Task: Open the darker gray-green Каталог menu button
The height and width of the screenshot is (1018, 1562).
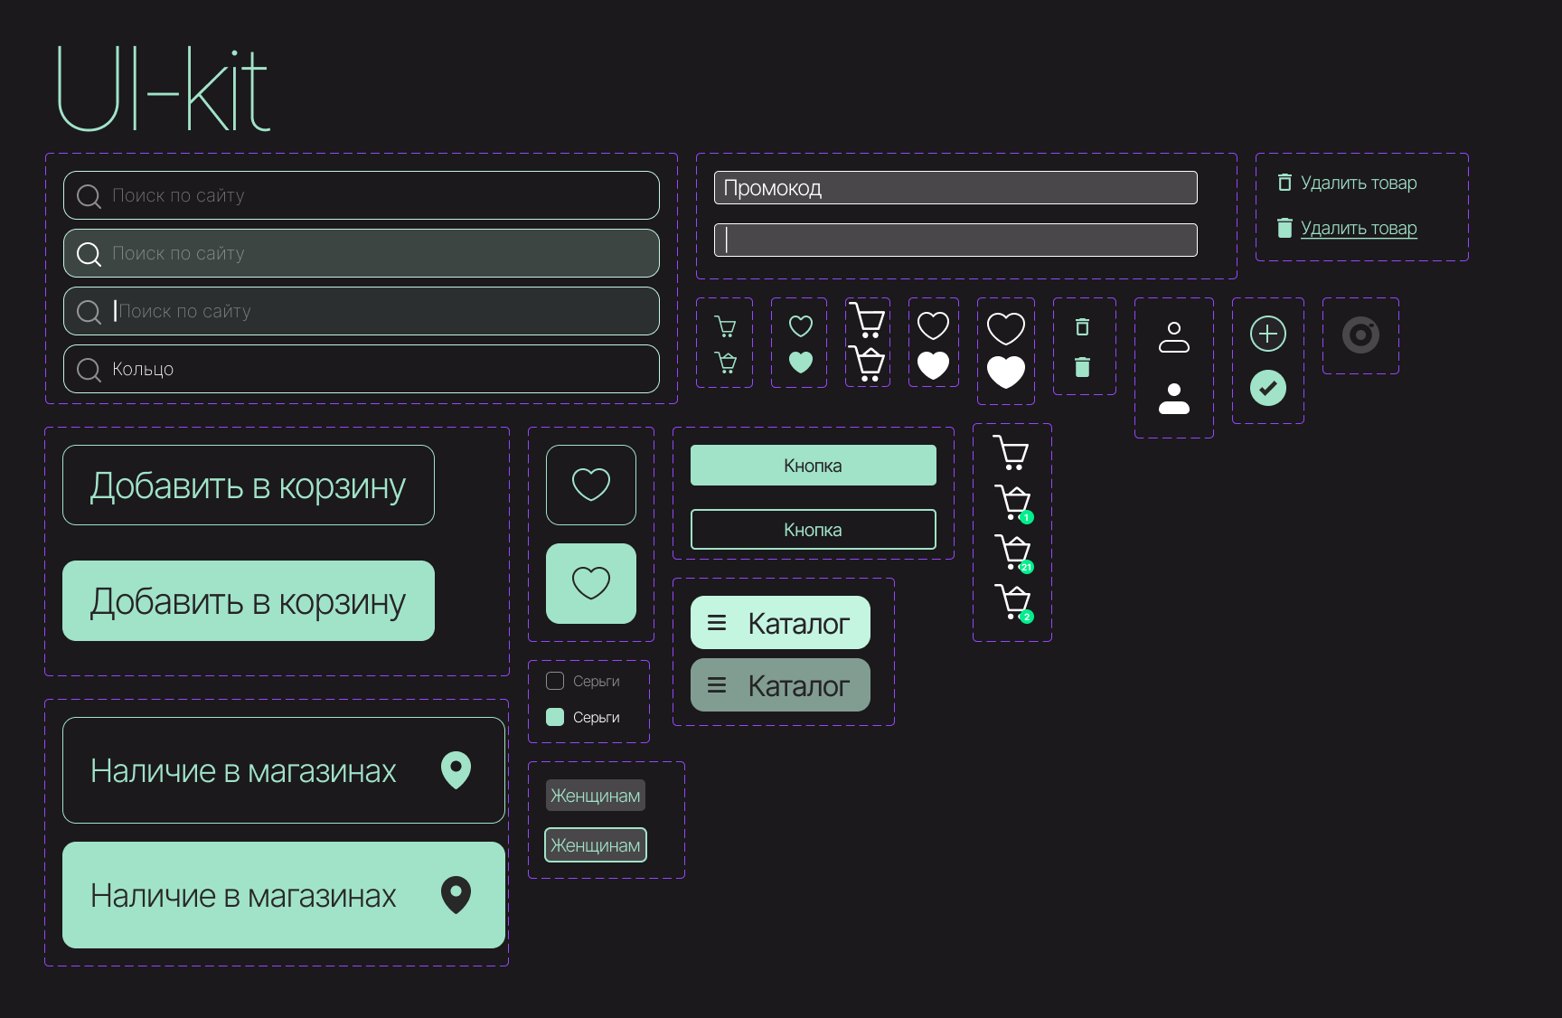Action: pyautogui.click(x=780, y=685)
